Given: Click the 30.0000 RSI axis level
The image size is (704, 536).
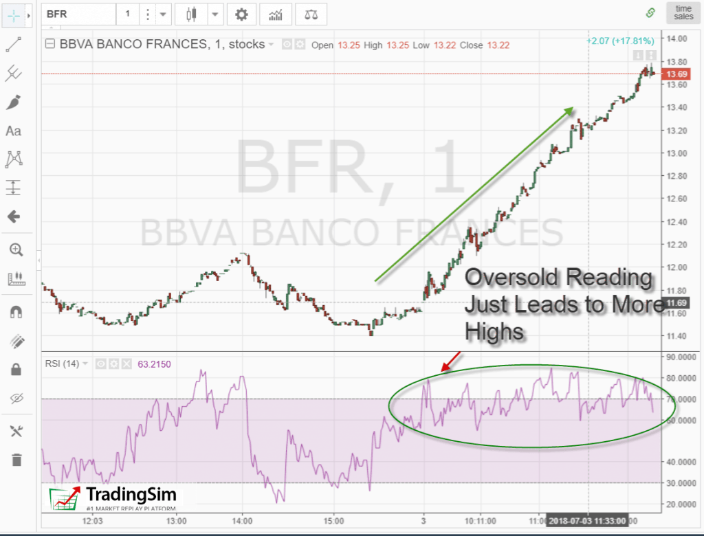Looking at the screenshot, I should 681,483.
